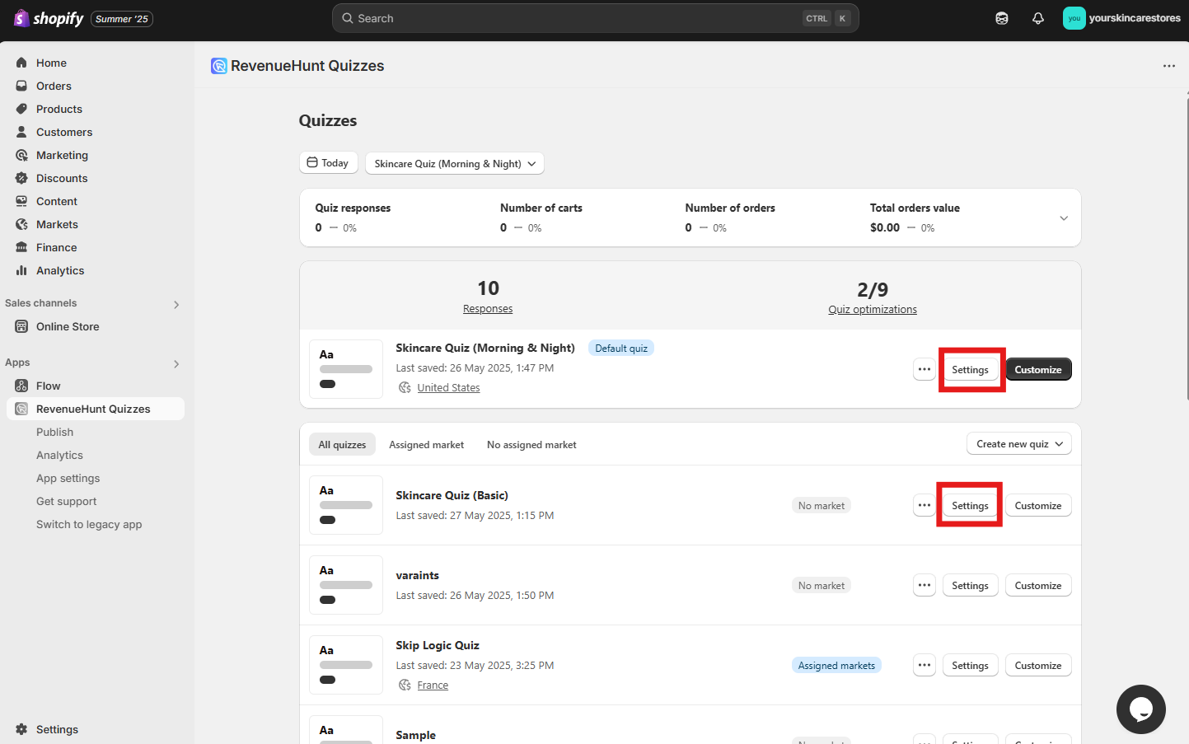Customize the varaints quiz
This screenshot has height=744, width=1189.
[x=1038, y=585]
